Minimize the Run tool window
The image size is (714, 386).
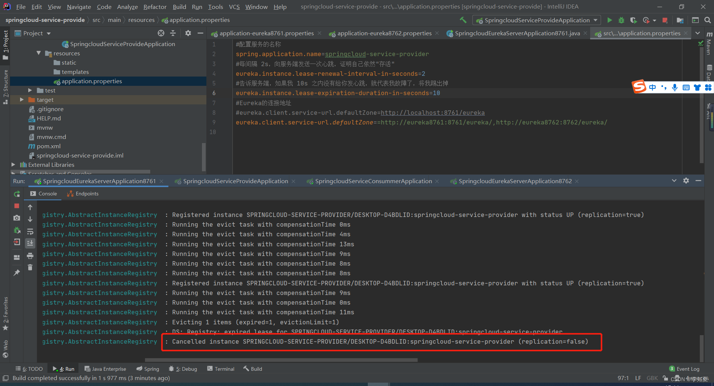[698, 181]
